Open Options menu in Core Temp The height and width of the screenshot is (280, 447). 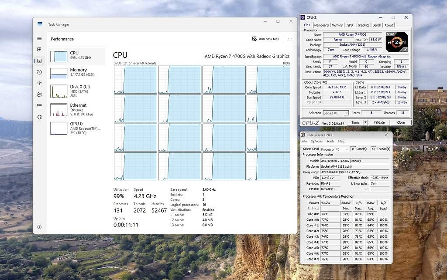click(x=316, y=141)
